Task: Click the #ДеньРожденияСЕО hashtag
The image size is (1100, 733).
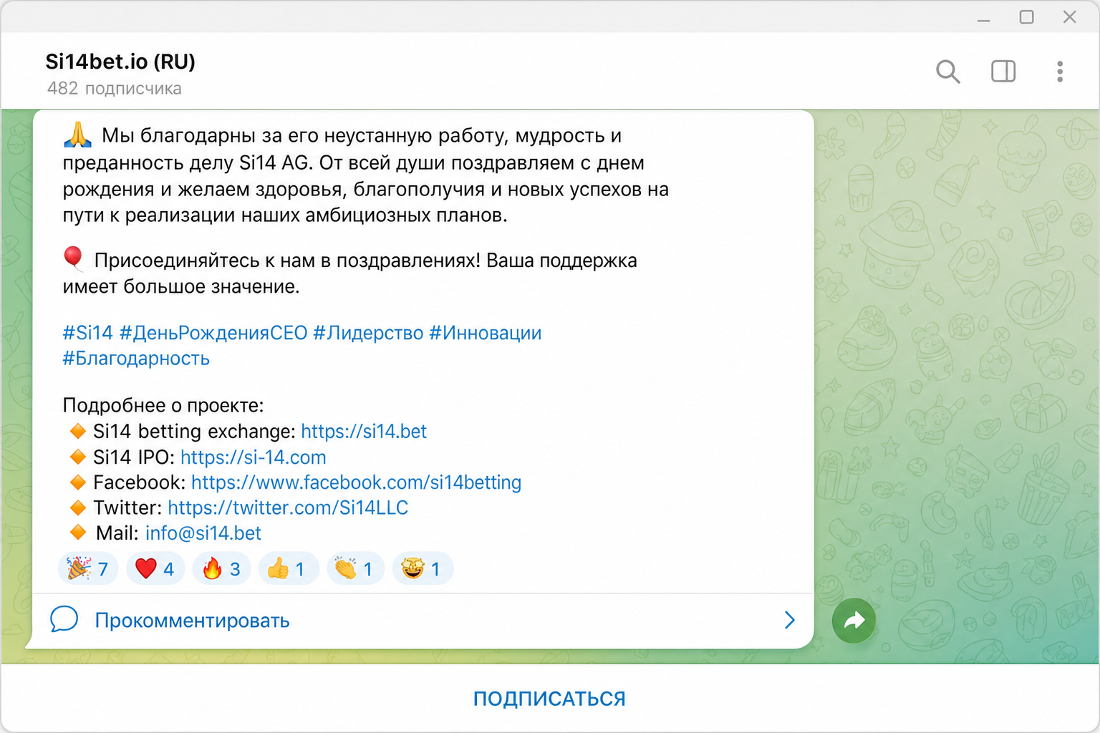Action: (x=213, y=333)
